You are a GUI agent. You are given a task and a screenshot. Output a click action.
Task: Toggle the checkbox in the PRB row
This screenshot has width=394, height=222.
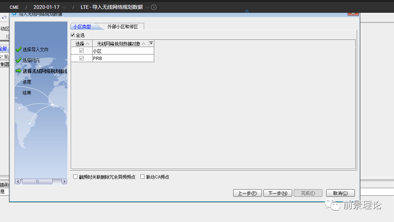[81, 58]
